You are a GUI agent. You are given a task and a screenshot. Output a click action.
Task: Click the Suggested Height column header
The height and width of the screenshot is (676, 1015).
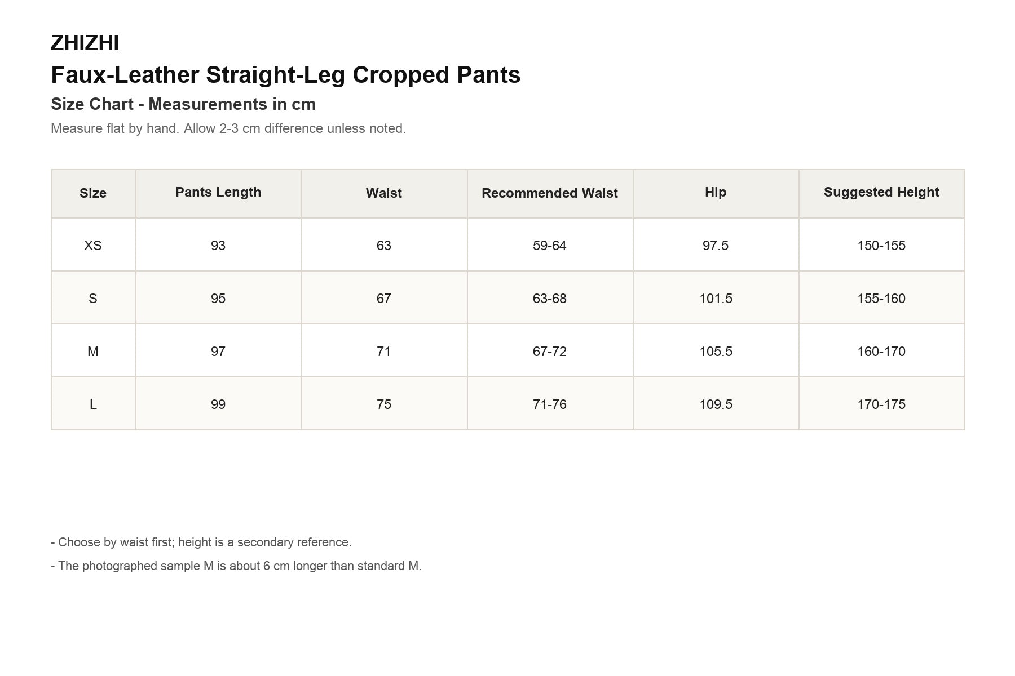tap(881, 192)
